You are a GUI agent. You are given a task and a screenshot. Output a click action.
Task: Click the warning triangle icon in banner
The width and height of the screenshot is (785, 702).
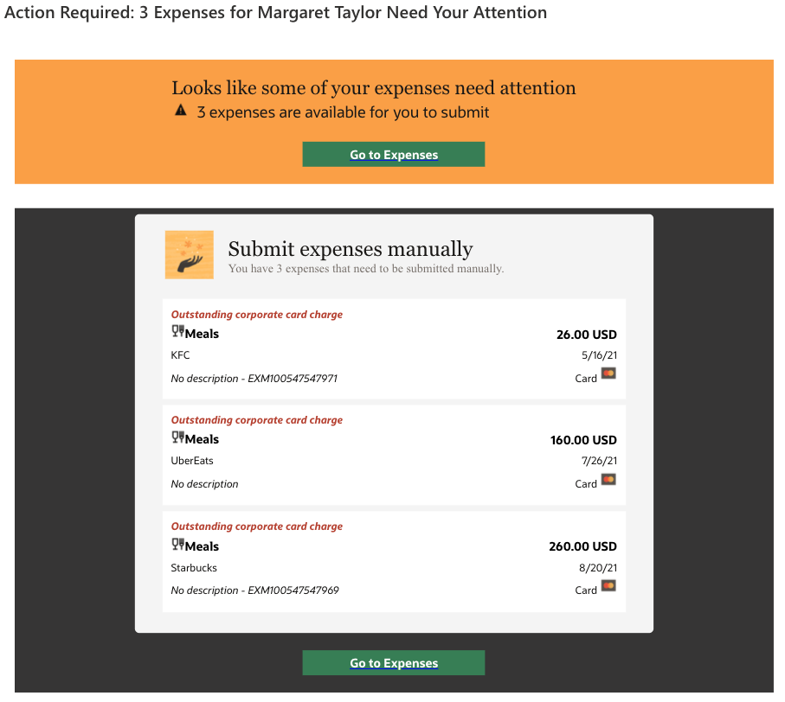click(x=180, y=111)
